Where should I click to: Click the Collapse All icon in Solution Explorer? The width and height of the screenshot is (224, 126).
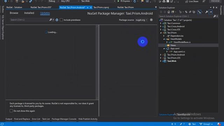190,12
